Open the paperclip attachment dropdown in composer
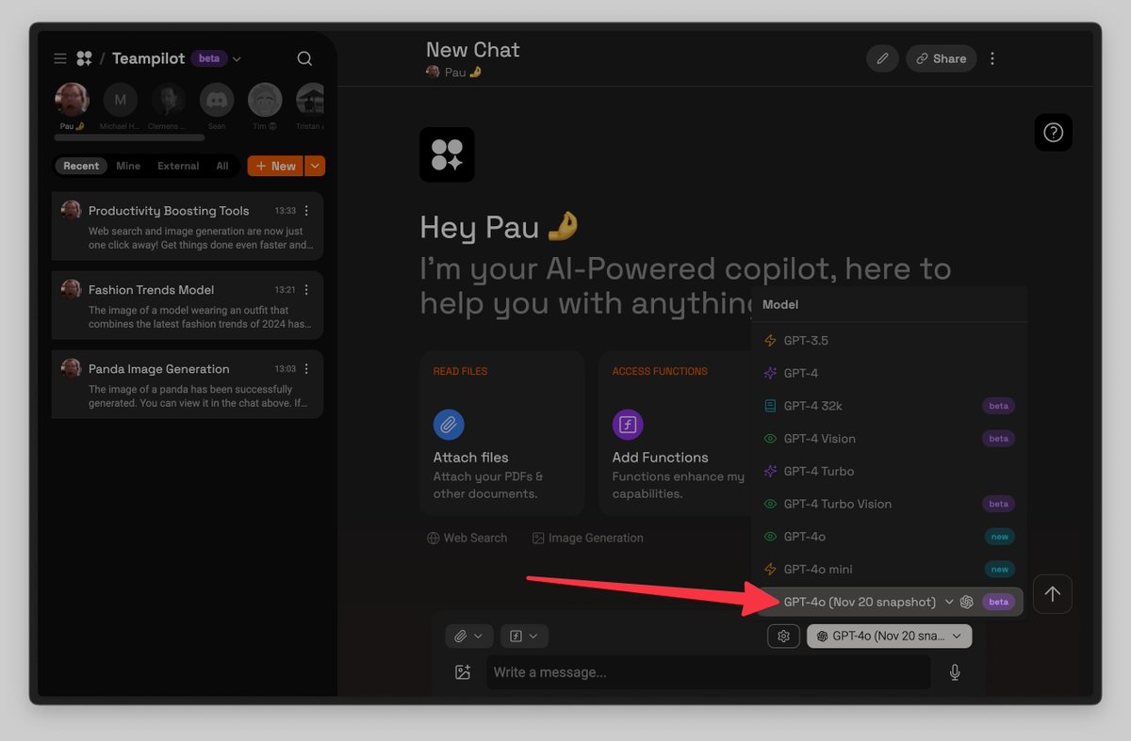This screenshot has width=1131, height=741. tap(468, 636)
